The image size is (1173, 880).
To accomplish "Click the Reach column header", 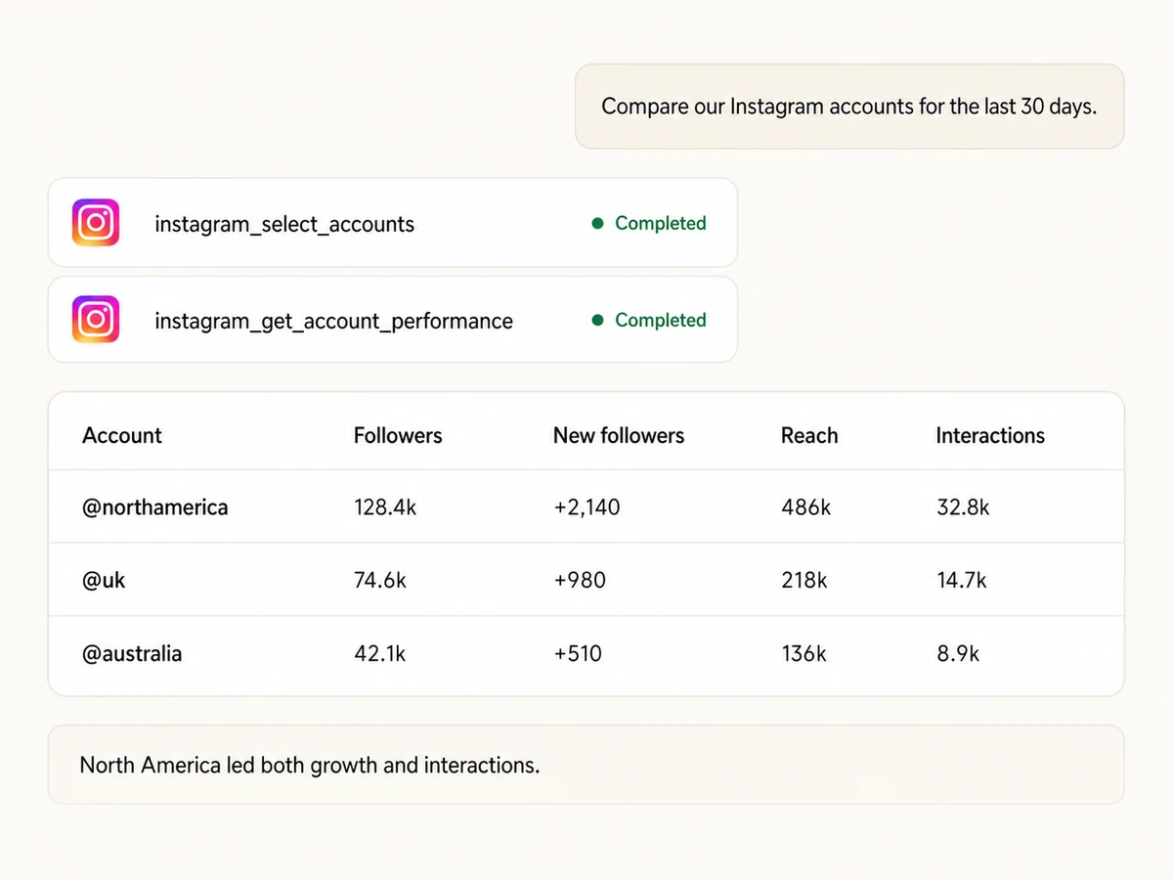I will coord(809,435).
